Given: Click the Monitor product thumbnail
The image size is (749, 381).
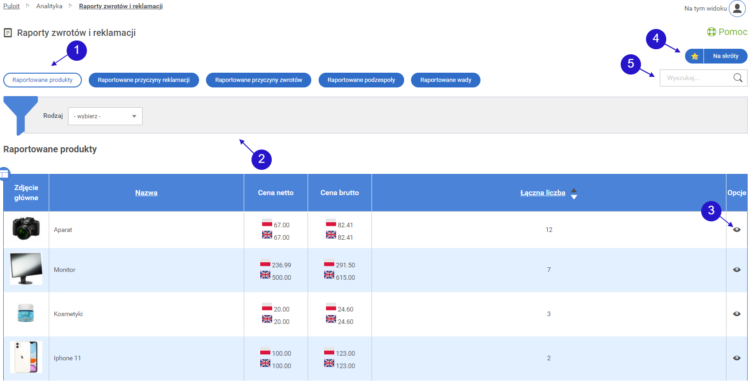Looking at the screenshot, I should (x=26, y=269).
